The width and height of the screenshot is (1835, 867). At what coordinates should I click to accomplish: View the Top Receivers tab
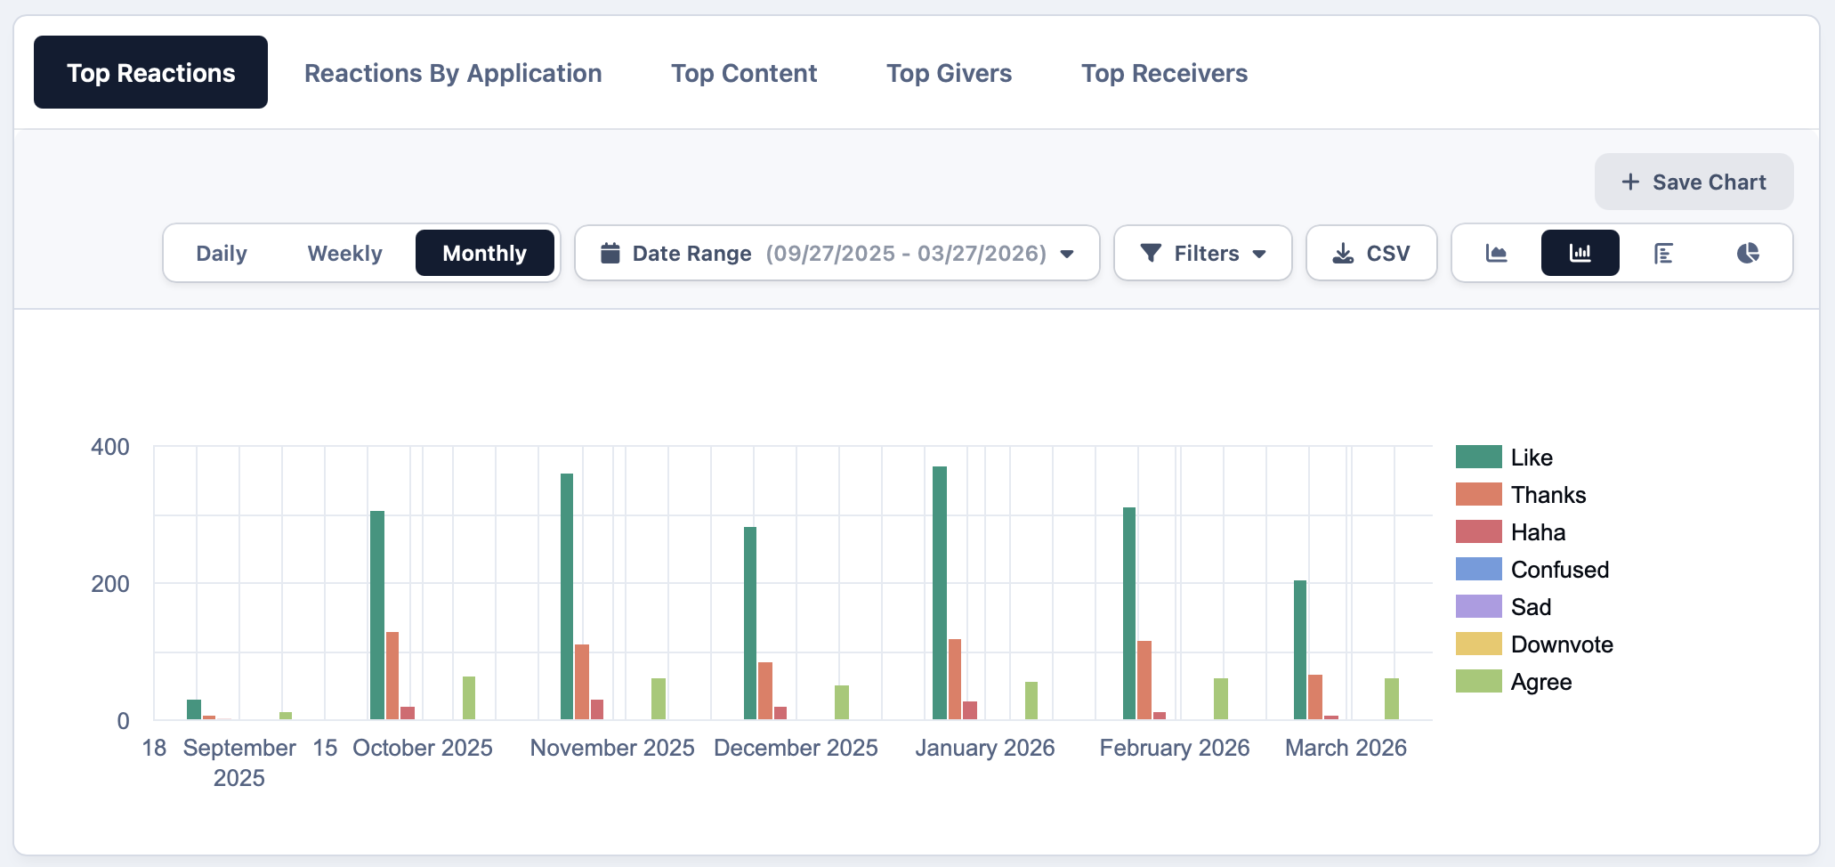click(x=1165, y=73)
